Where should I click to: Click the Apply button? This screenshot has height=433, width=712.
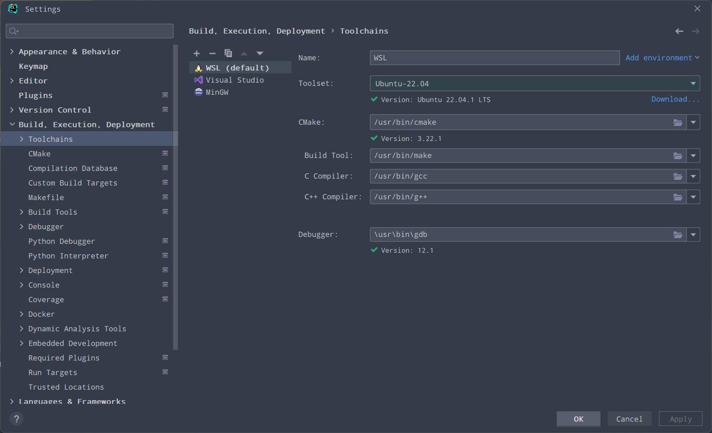(680, 419)
